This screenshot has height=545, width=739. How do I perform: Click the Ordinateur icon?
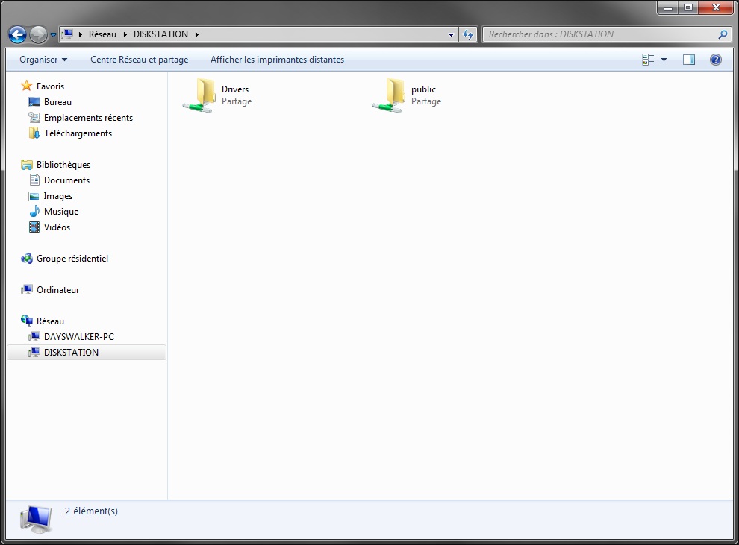tap(27, 290)
